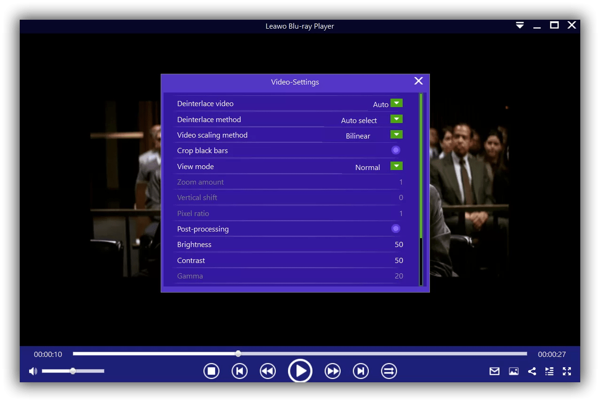This screenshot has width=600, height=402.
Task: Skip to the next chapter
Action: tap(360, 371)
